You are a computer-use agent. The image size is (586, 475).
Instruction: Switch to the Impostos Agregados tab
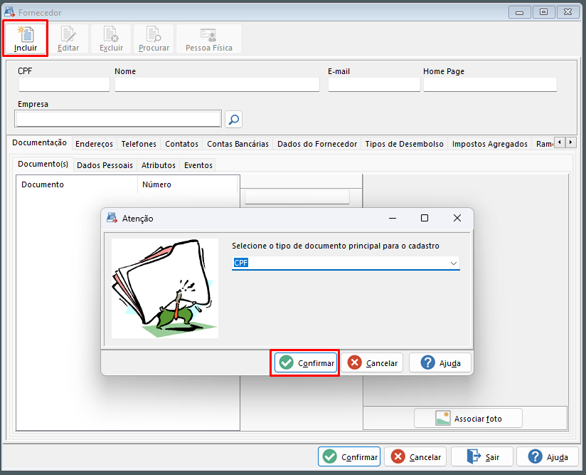(489, 144)
